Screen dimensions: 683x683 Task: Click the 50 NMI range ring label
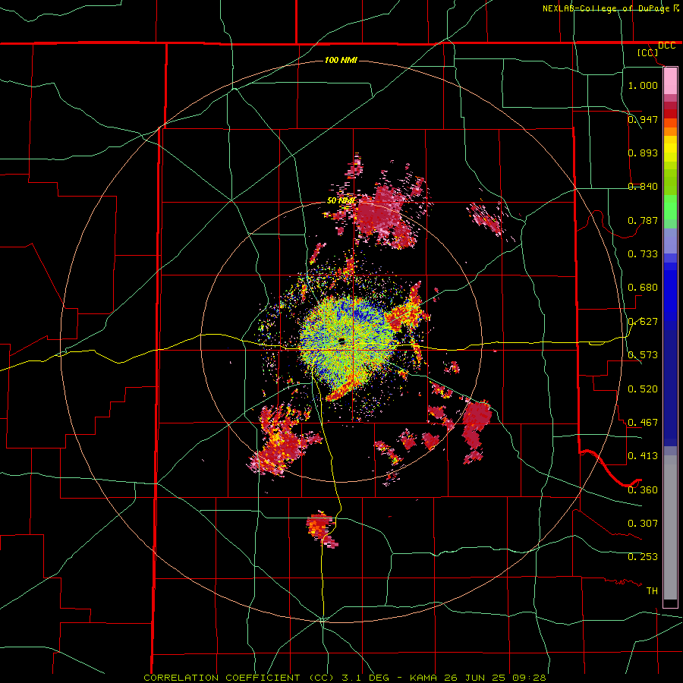pos(341,200)
